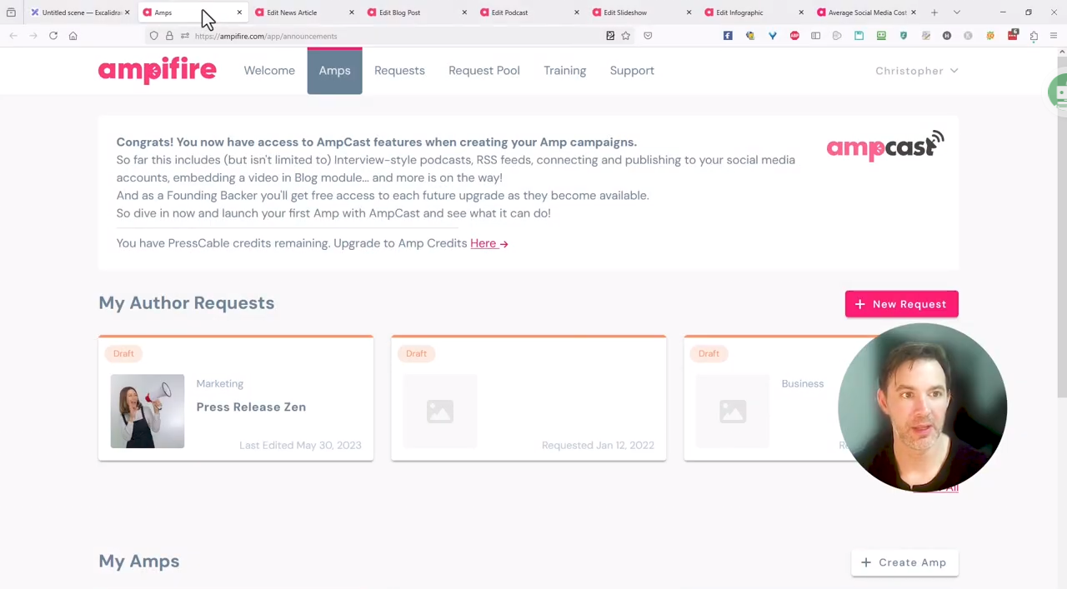Click the browser forward arrow
The height and width of the screenshot is (589, 1067).
coord(33,36)
